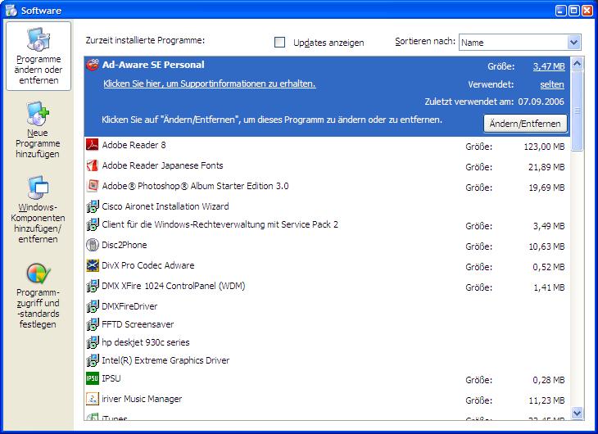This screenshot has height=434, width=598.
Task: Click the DMXFireDriver icon
Action: coord(93,306)
